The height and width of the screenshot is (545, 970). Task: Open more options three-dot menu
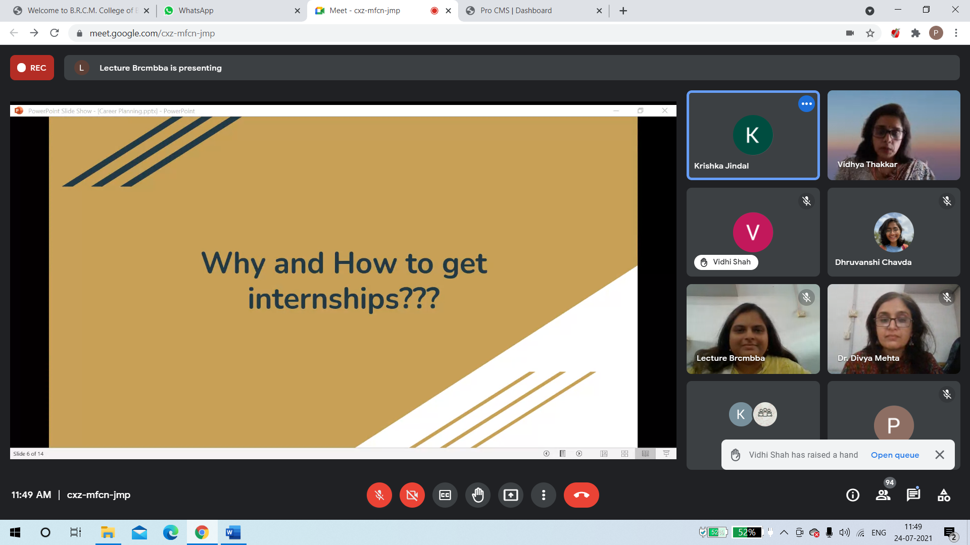point(543,495)
